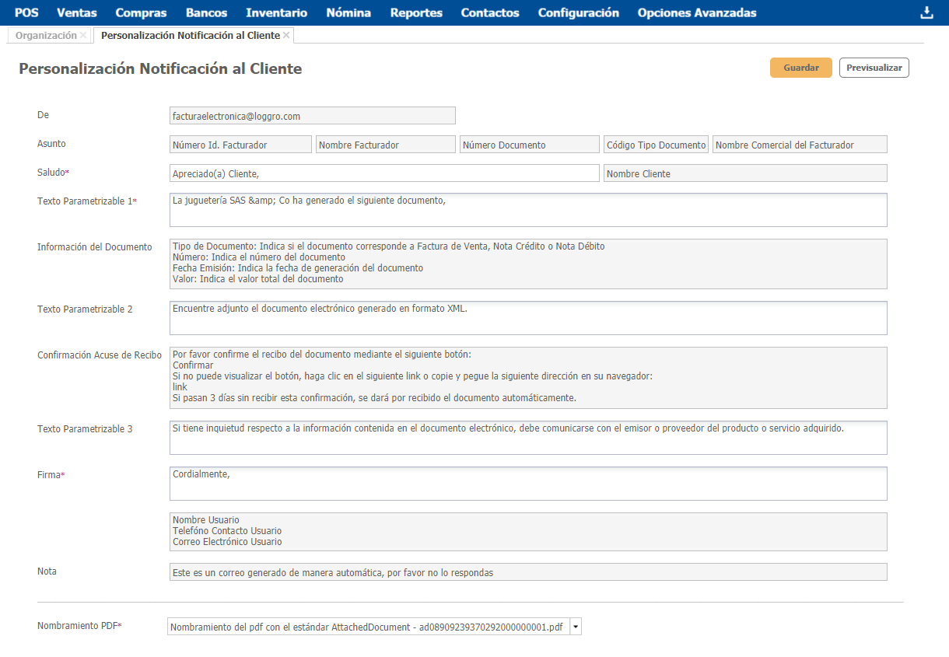Click the Guardar button
The image size is (949, 657).
tap(800, 68)
